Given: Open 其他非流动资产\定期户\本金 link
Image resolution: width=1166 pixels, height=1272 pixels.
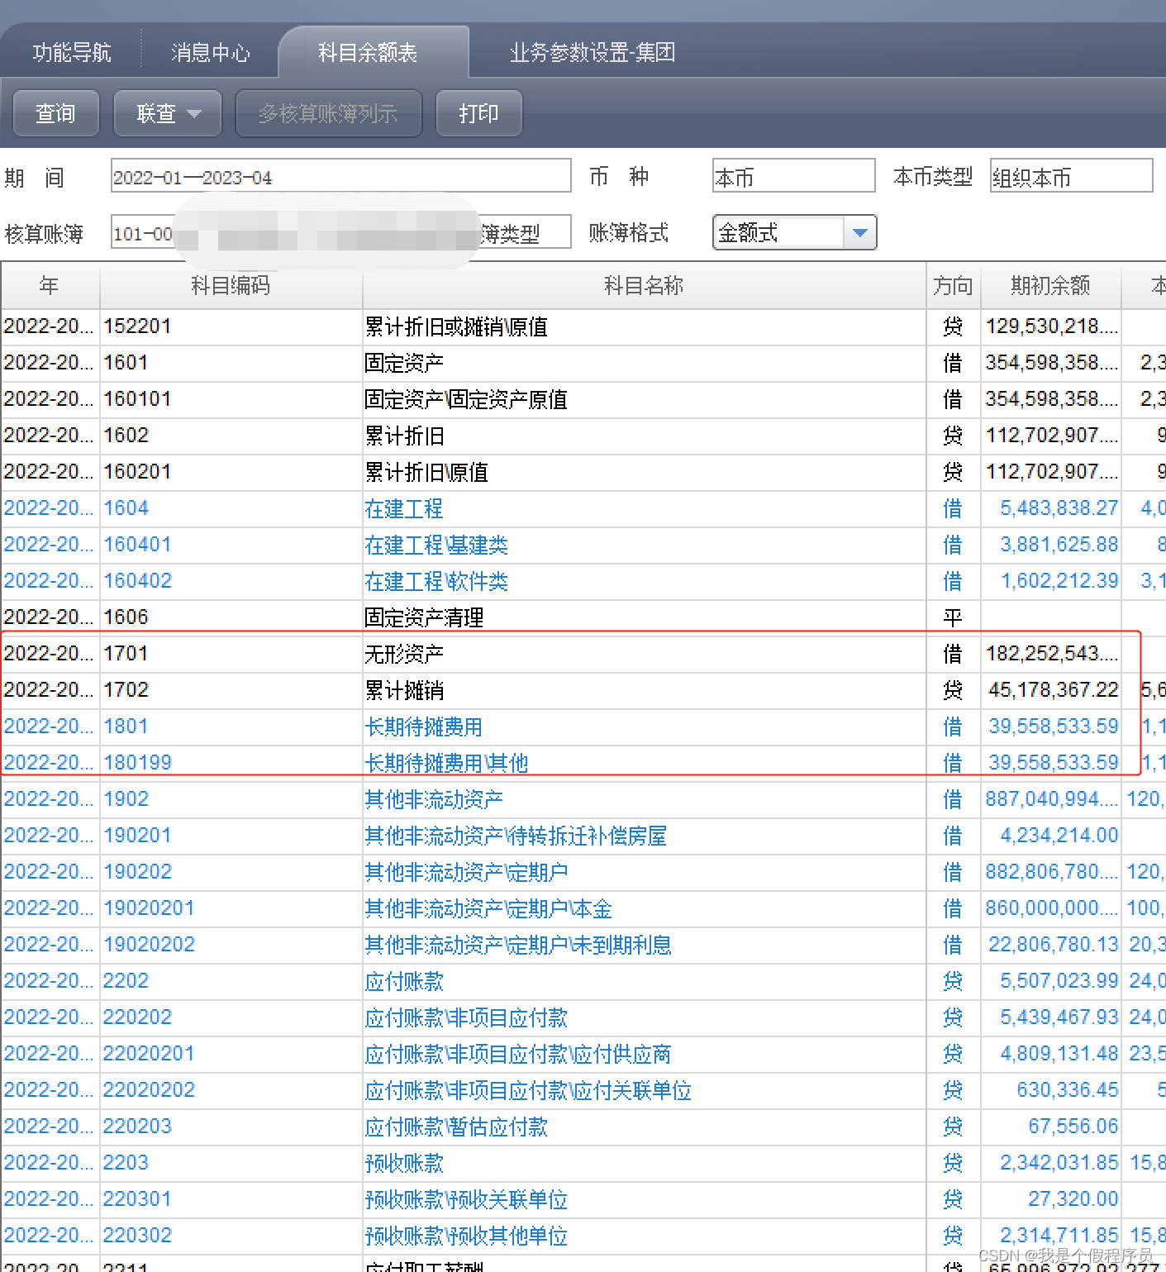Looking at the screenshot, I should click(x=488, y=909).
